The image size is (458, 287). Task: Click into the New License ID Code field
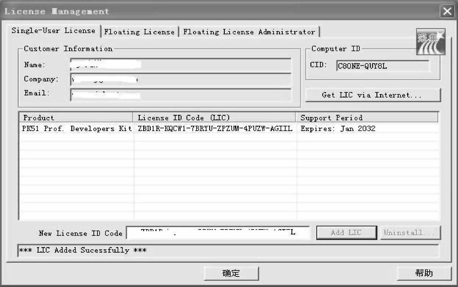[x=218, y=233]
